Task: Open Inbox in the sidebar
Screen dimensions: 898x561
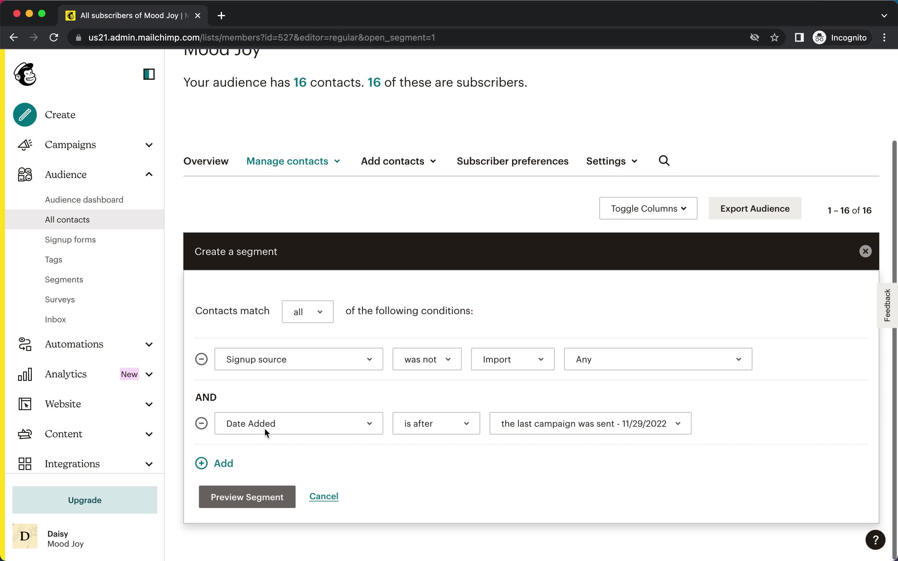Action: 55,319
